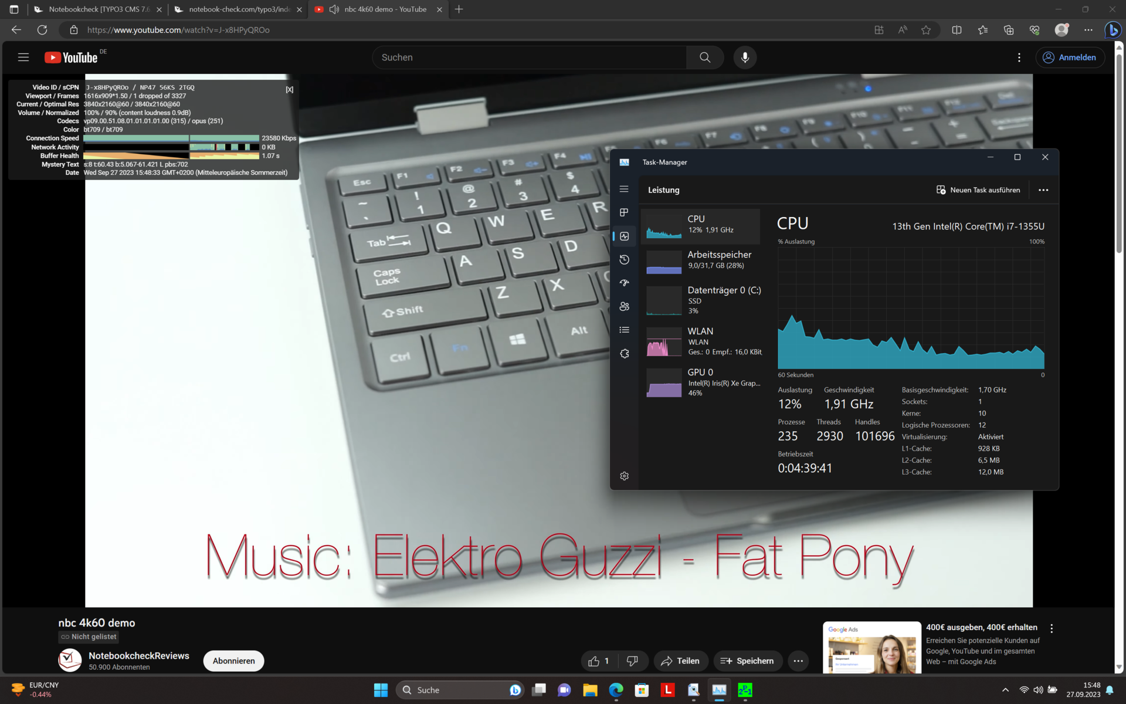The height and width of the screenshot is (704, 1126).
Task: Open Task Manager settings gear
Action: [624, 476]
